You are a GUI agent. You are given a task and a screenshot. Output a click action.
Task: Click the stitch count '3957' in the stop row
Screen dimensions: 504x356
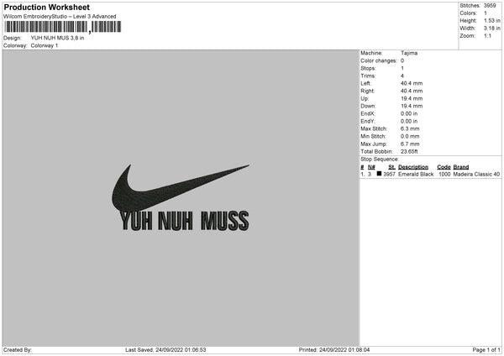389,174
